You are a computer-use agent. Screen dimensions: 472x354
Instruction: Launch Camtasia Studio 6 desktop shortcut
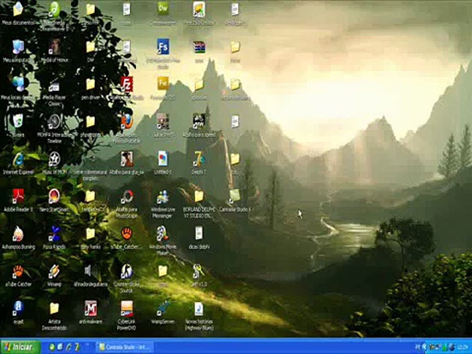(x=235, y=196)
